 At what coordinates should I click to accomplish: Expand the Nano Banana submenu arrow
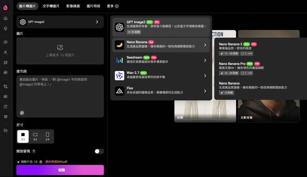(x=205, y=45)
